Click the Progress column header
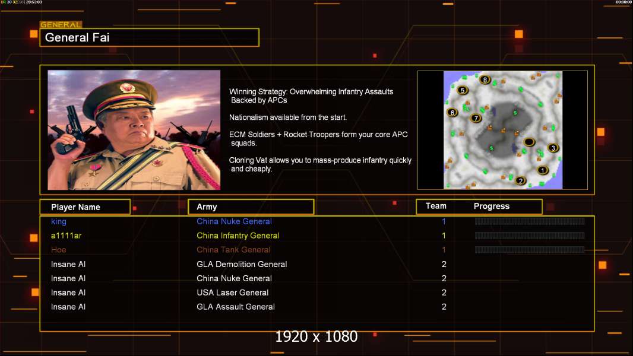Image resolution: width=633 pixels, height=356 pixels. (x=492, y=206)
